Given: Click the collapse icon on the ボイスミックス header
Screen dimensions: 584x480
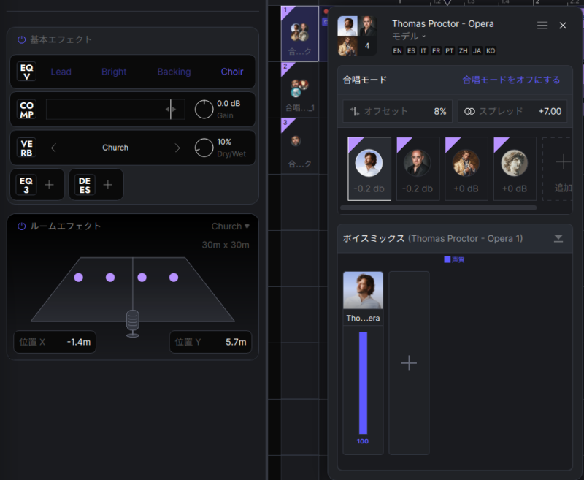Looking at the screenshot, I should (558, 238).
